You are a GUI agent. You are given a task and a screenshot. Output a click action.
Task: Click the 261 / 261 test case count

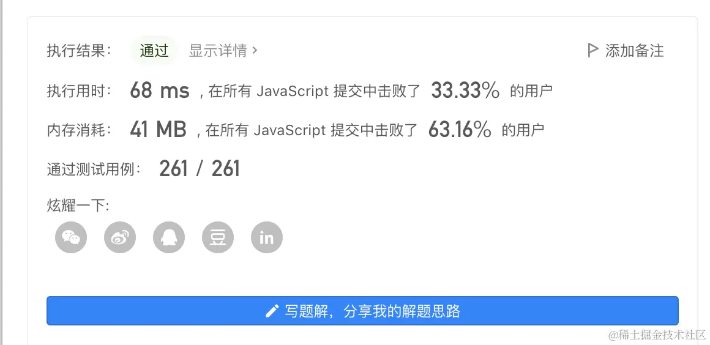200,169
